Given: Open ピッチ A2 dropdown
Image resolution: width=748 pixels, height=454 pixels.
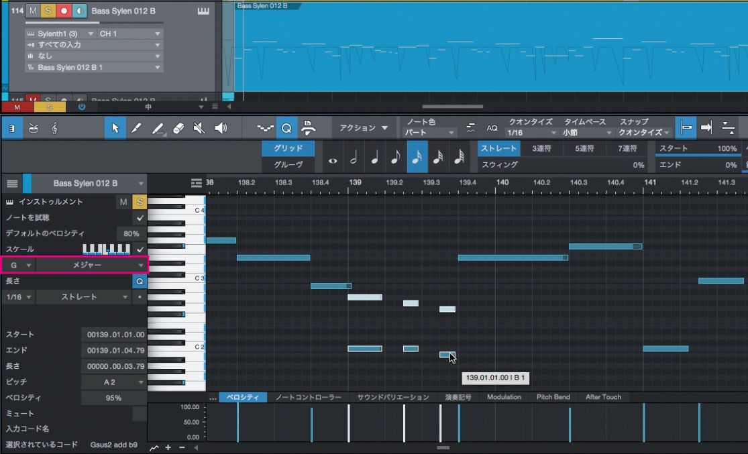Looking at the screenshot, I should pos(113,382).
